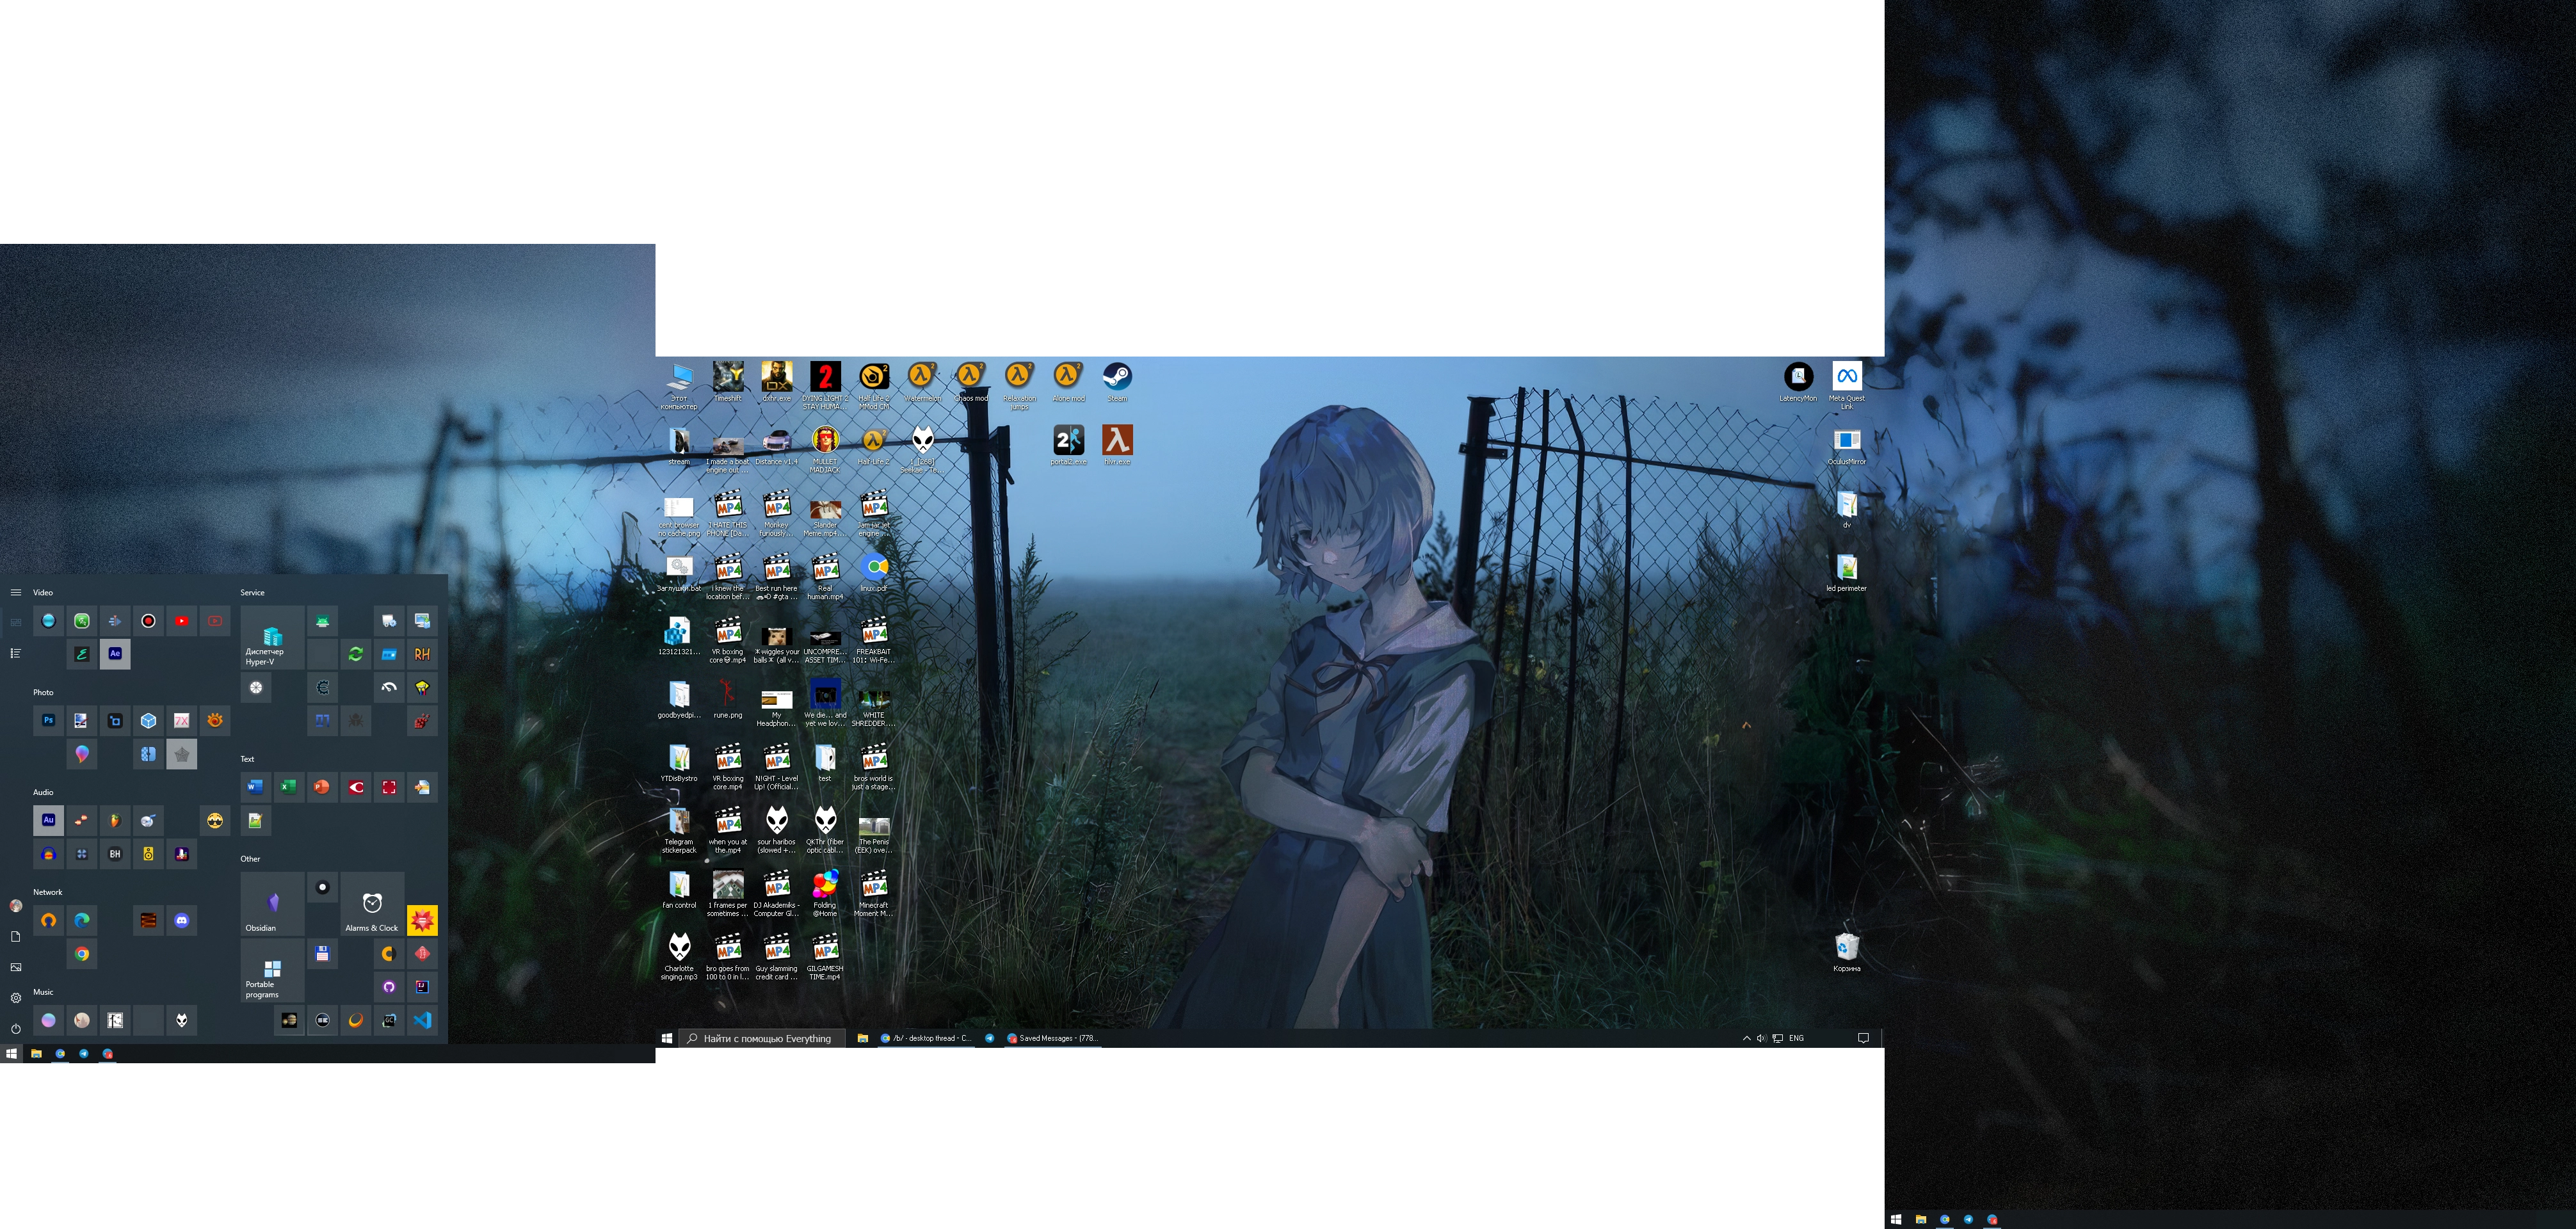Open Google Chrome tile in Network group

pyautogui.click(x=82, y=954)
